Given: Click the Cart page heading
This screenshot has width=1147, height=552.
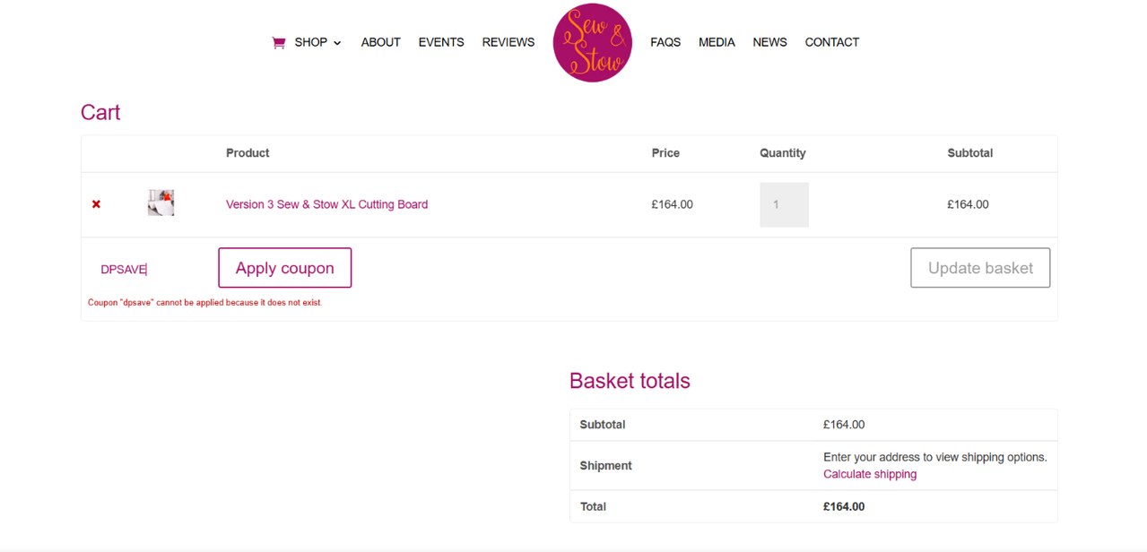Looking at the screenshot, I should [100, 112].
